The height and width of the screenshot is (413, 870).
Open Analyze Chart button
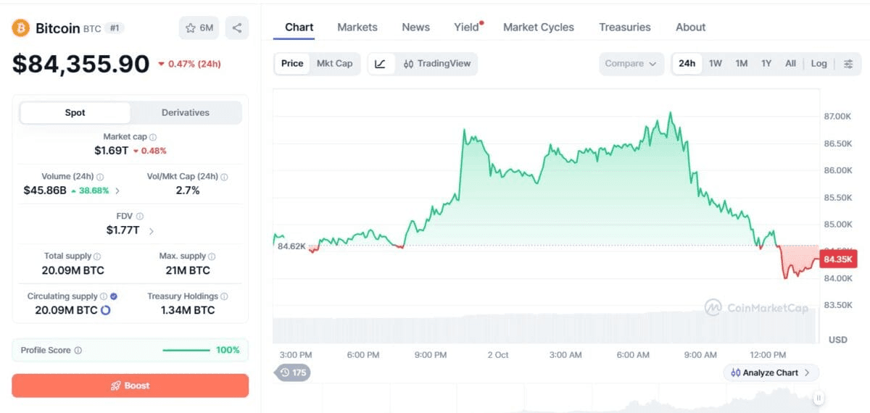pos(771,372)
